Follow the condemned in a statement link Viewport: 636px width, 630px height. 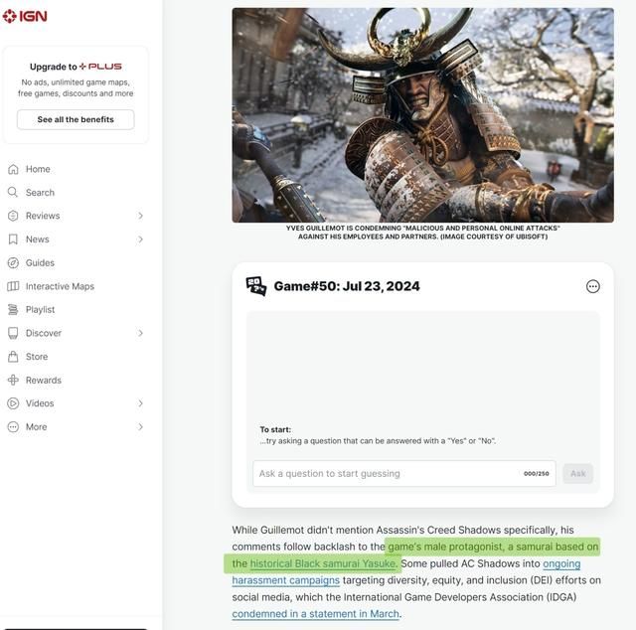(315, 614)
